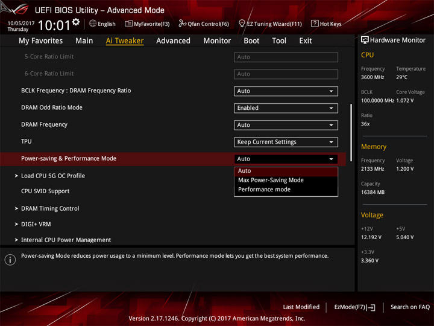434x326 pixels.
Task: Open the TPU Keep Current Settings dropdown
Action: tap(286, 142)
